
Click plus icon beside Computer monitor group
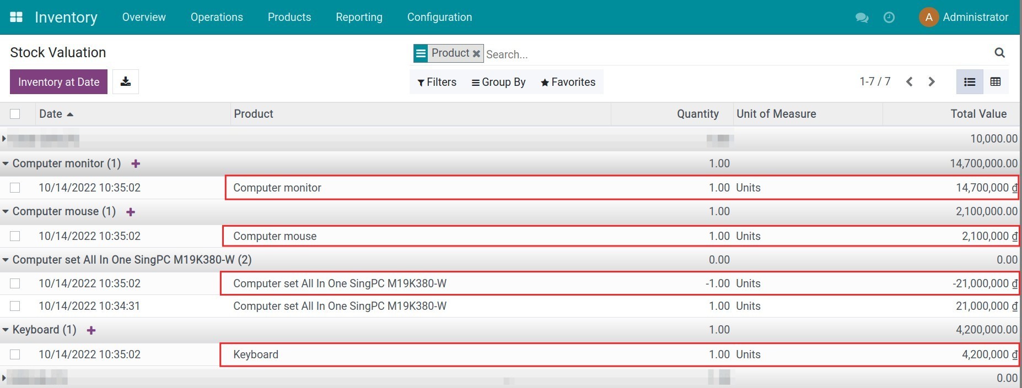click(136, 164)
